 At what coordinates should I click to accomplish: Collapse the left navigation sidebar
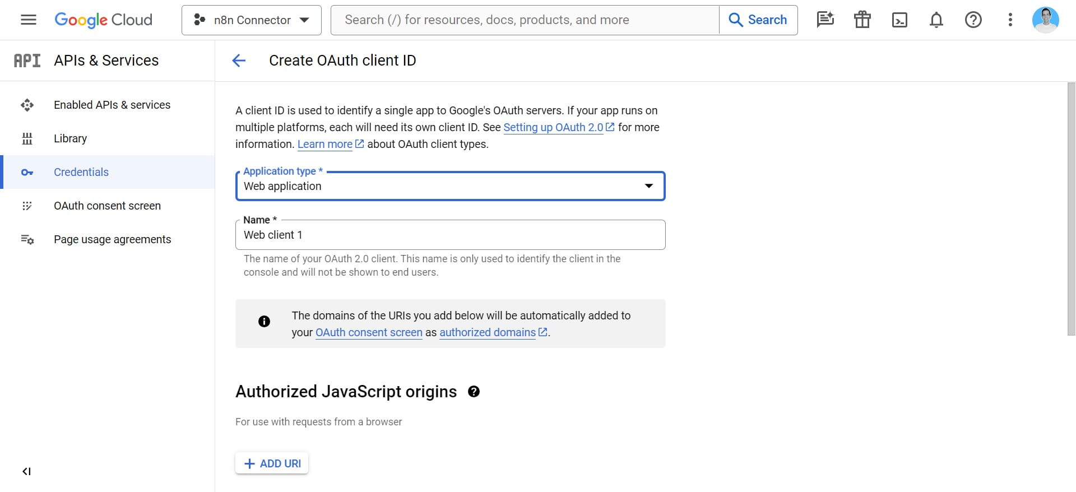click(x=26, y=471)
